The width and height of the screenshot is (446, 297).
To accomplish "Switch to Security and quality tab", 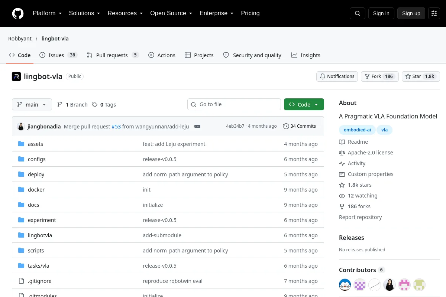I will [252, 55].
